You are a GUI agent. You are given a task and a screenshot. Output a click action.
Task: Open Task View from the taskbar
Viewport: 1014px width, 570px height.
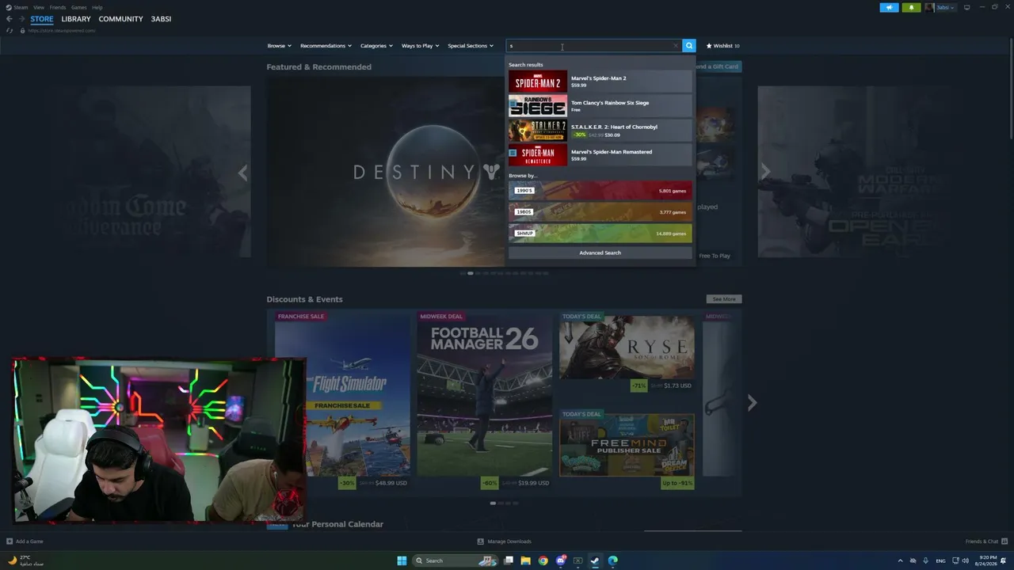(509, 560)
